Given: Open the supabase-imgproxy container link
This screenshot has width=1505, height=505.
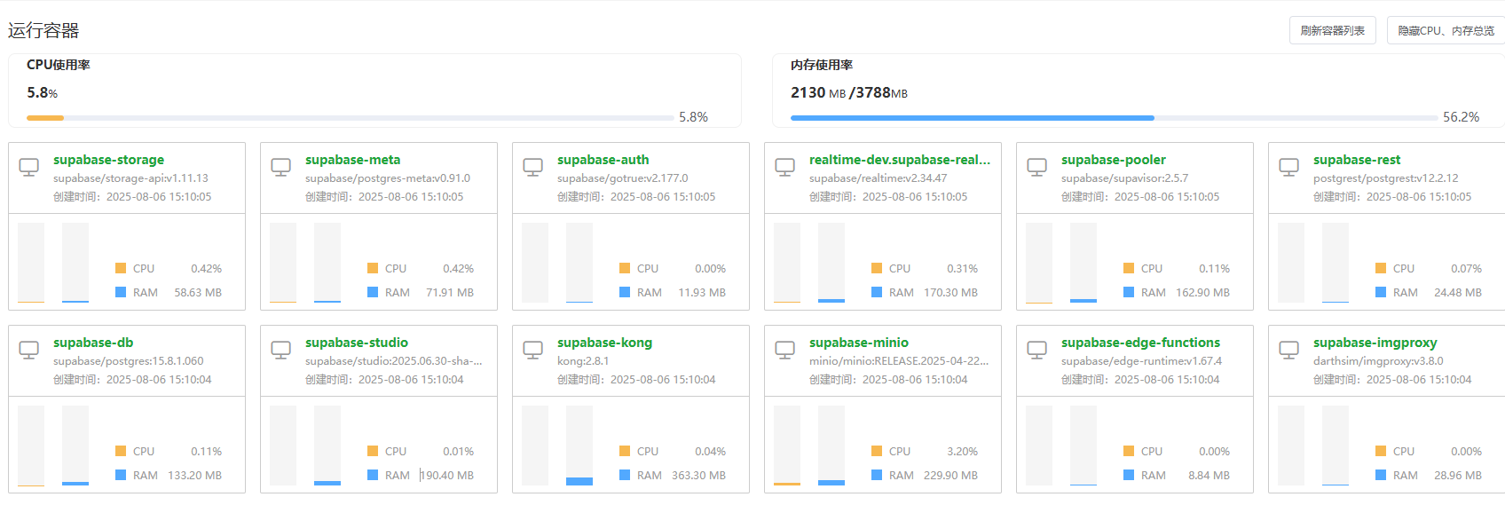Looking at the screenshot, I should click(1375, 343).
